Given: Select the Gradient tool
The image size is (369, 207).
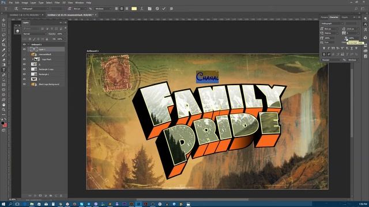Looking at the screenshot, I should (3, 65).
